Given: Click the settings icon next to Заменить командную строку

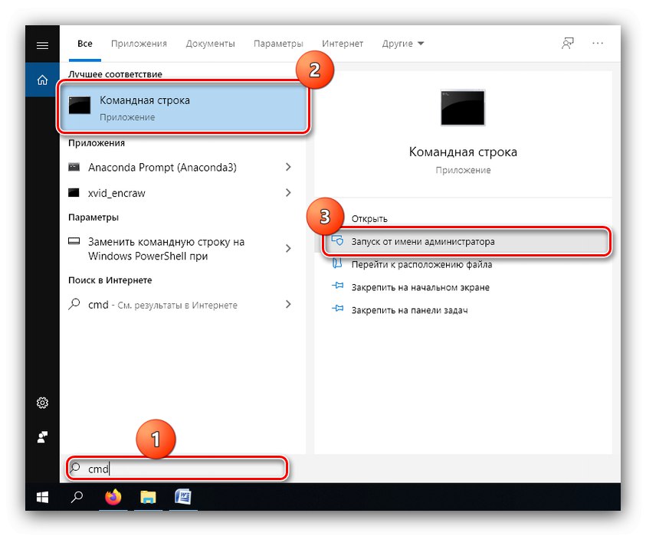Looking at the screenshot, I should pos(74,241).
